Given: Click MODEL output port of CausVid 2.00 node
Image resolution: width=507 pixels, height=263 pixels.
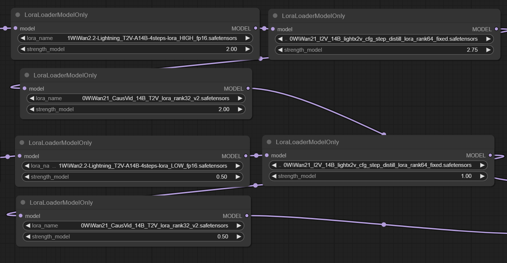Looking at the screenshot, I should click(x=248, y=88).
